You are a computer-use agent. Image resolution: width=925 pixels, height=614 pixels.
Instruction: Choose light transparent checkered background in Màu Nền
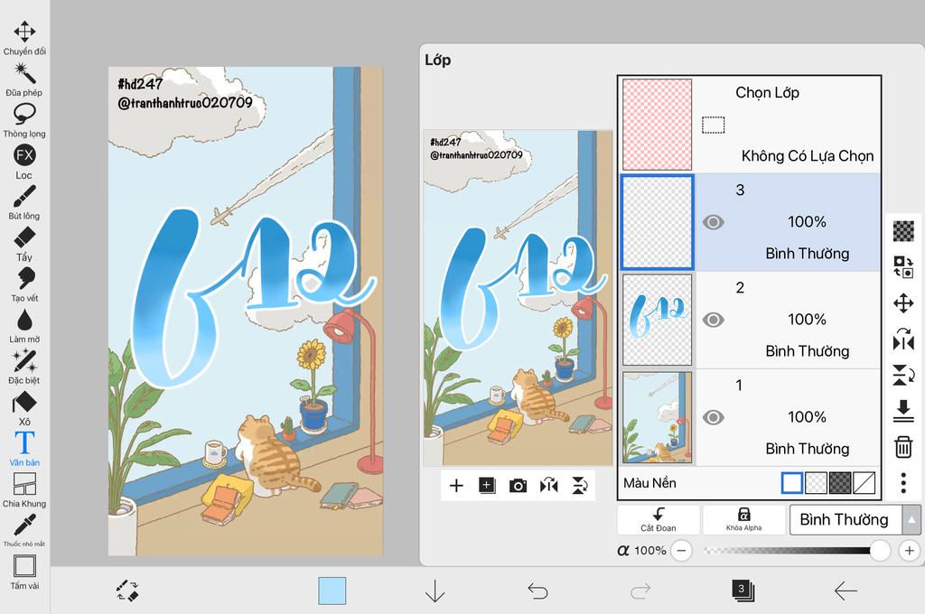pyautogui.click(x=816, y=482)
